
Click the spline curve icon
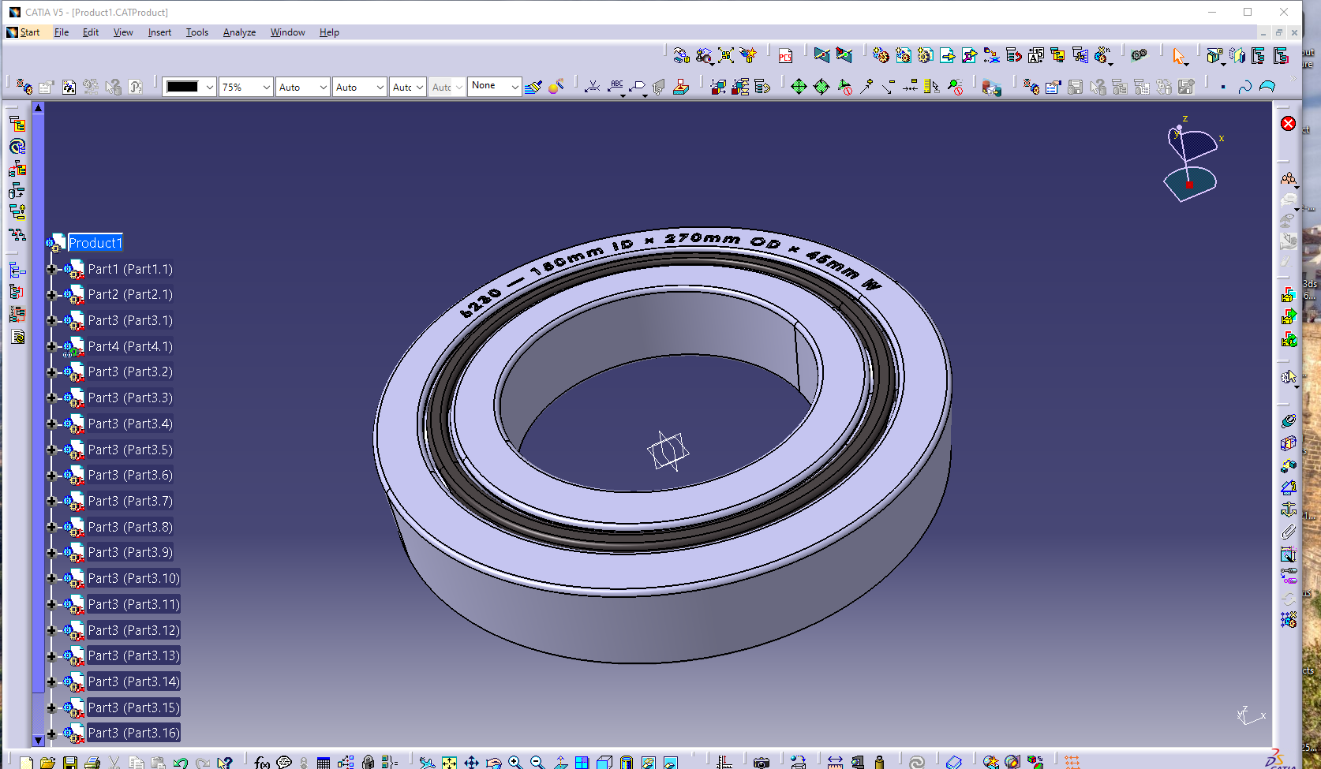pos(1244,87)
